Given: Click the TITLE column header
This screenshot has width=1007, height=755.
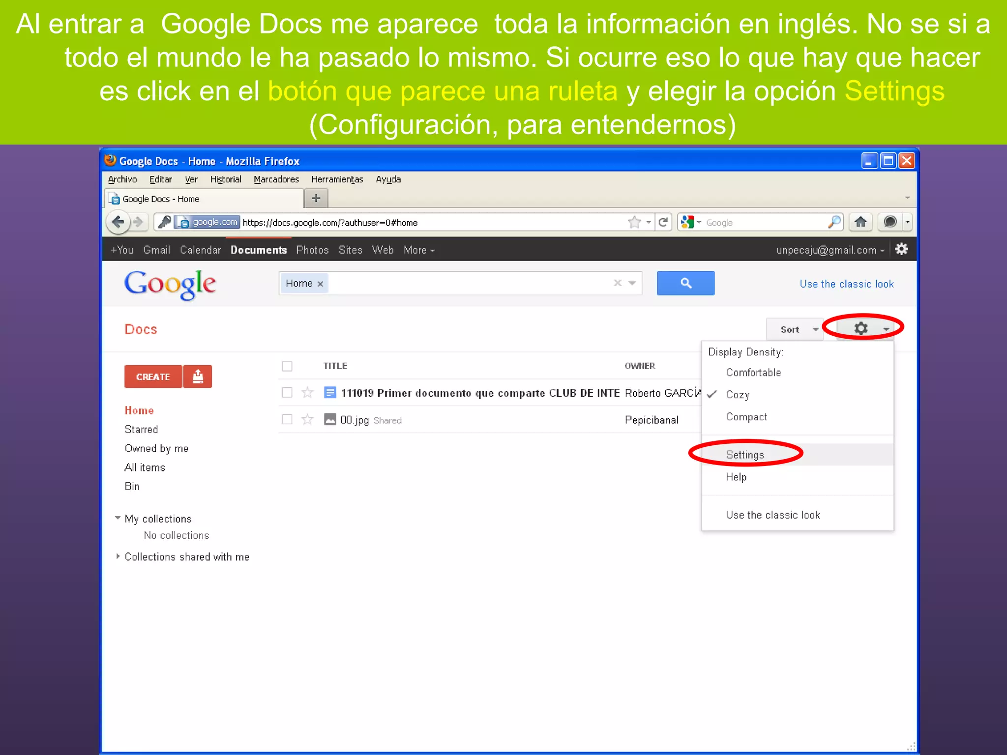Looking at the screenshot, I should 335,366.
